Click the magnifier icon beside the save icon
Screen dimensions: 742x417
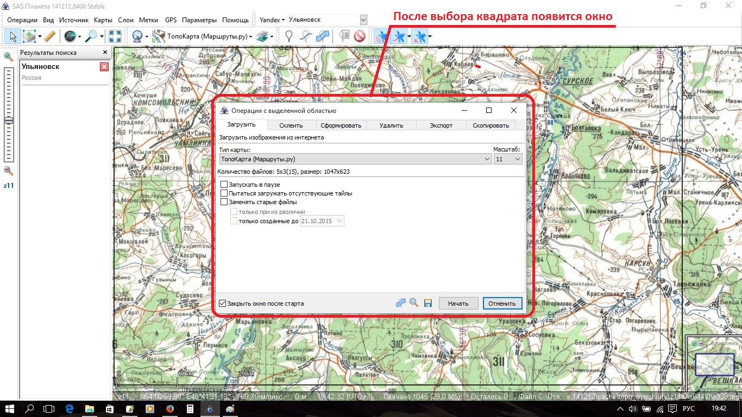(x=414, y=303)
